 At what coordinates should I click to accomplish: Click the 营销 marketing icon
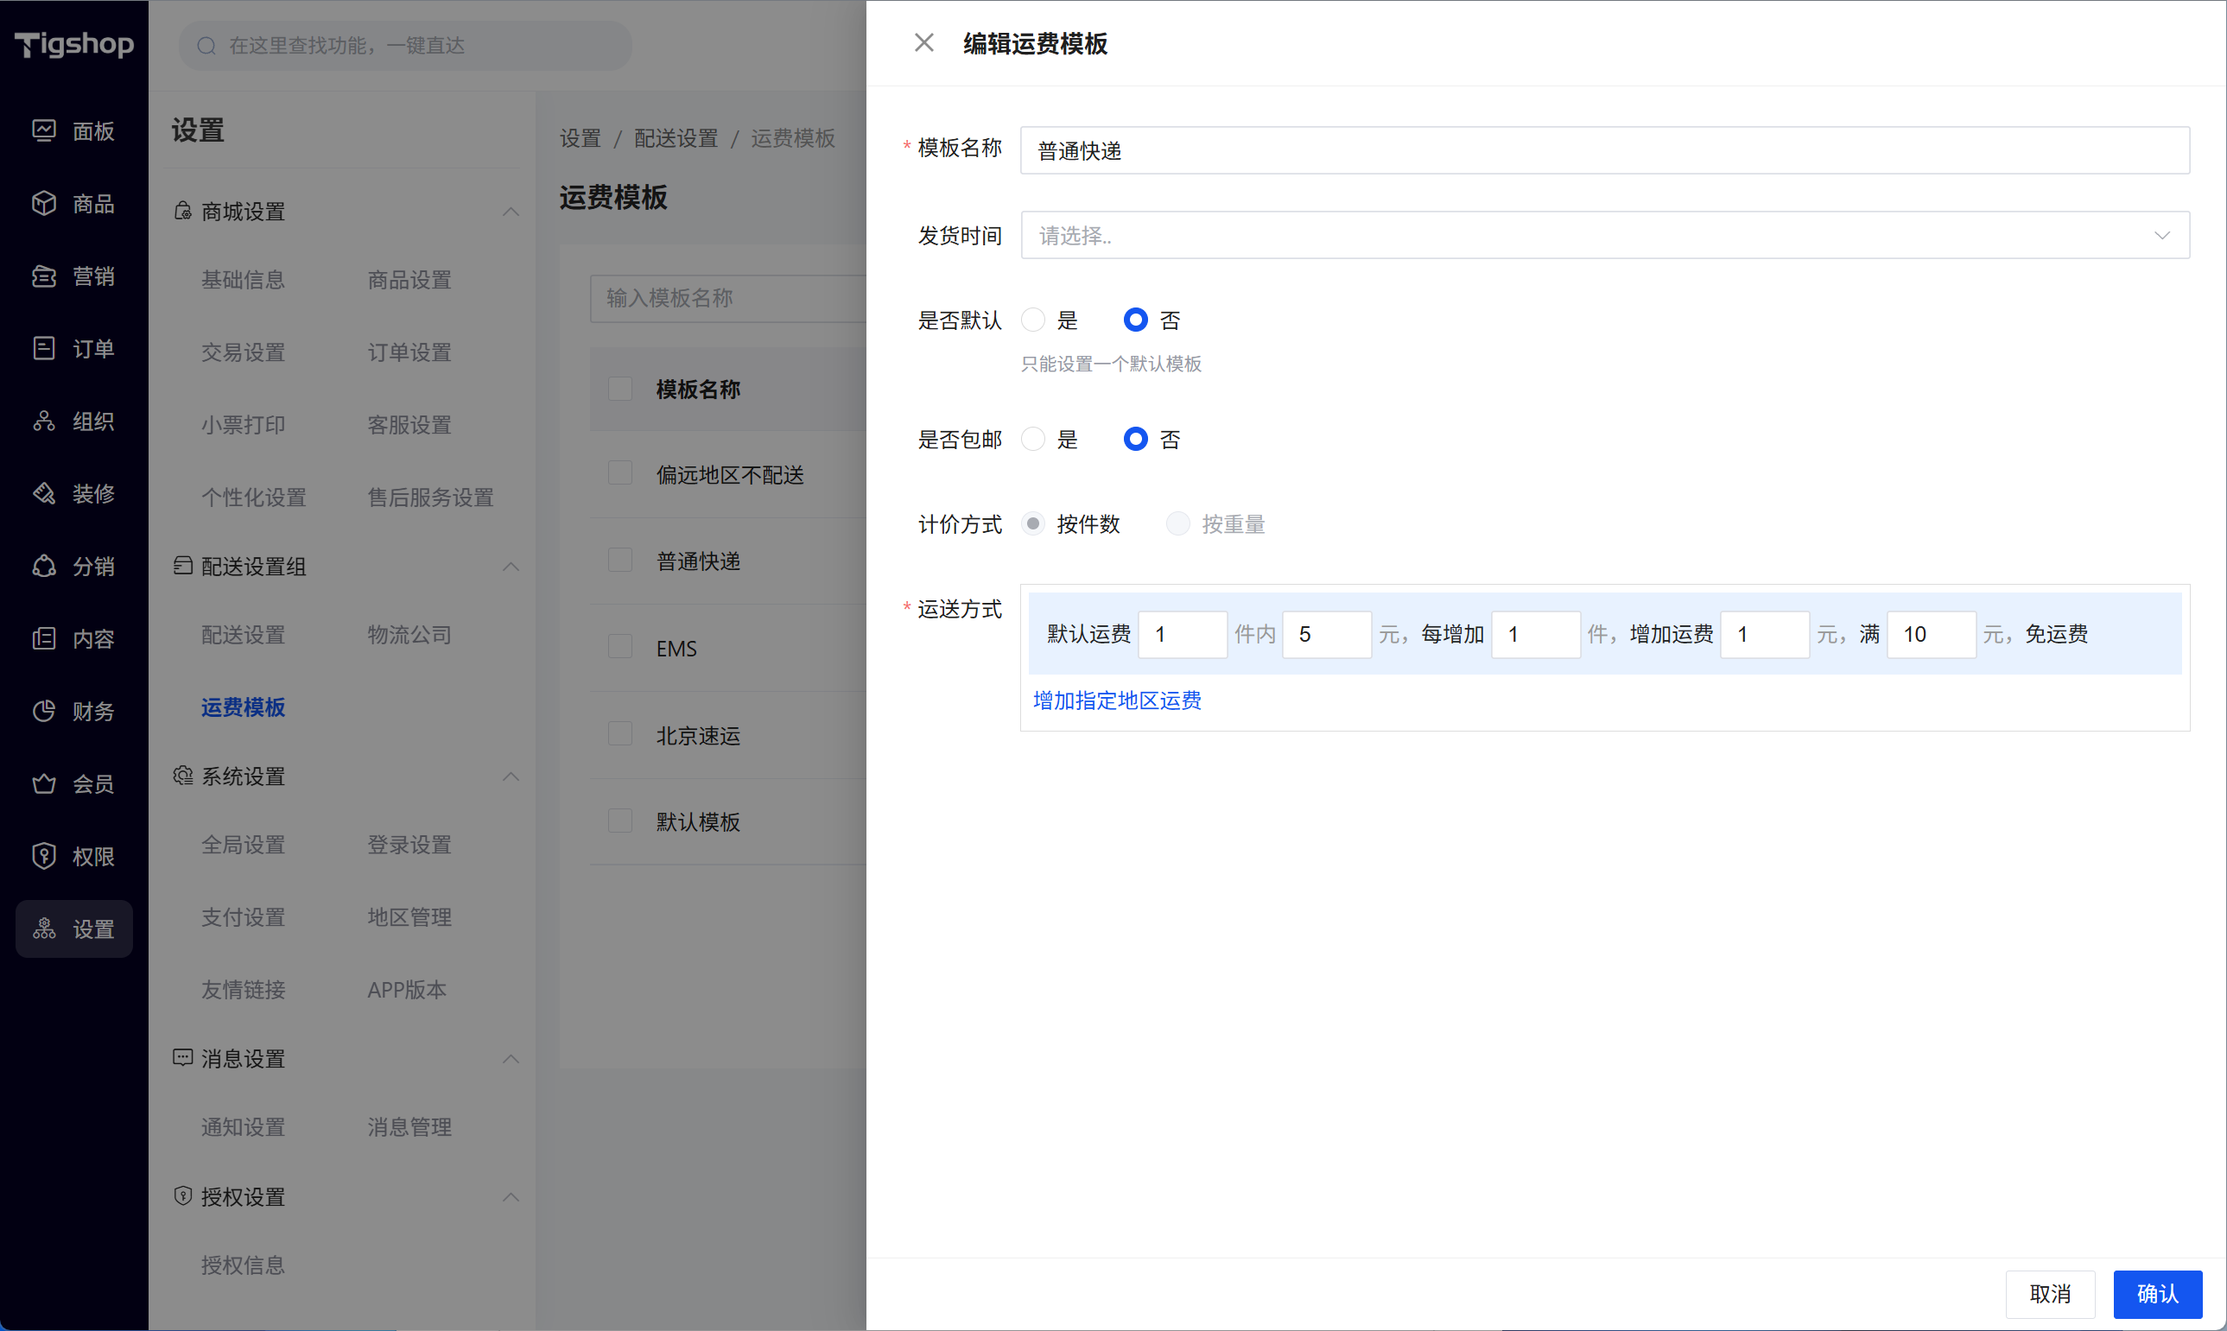point(44,276)
